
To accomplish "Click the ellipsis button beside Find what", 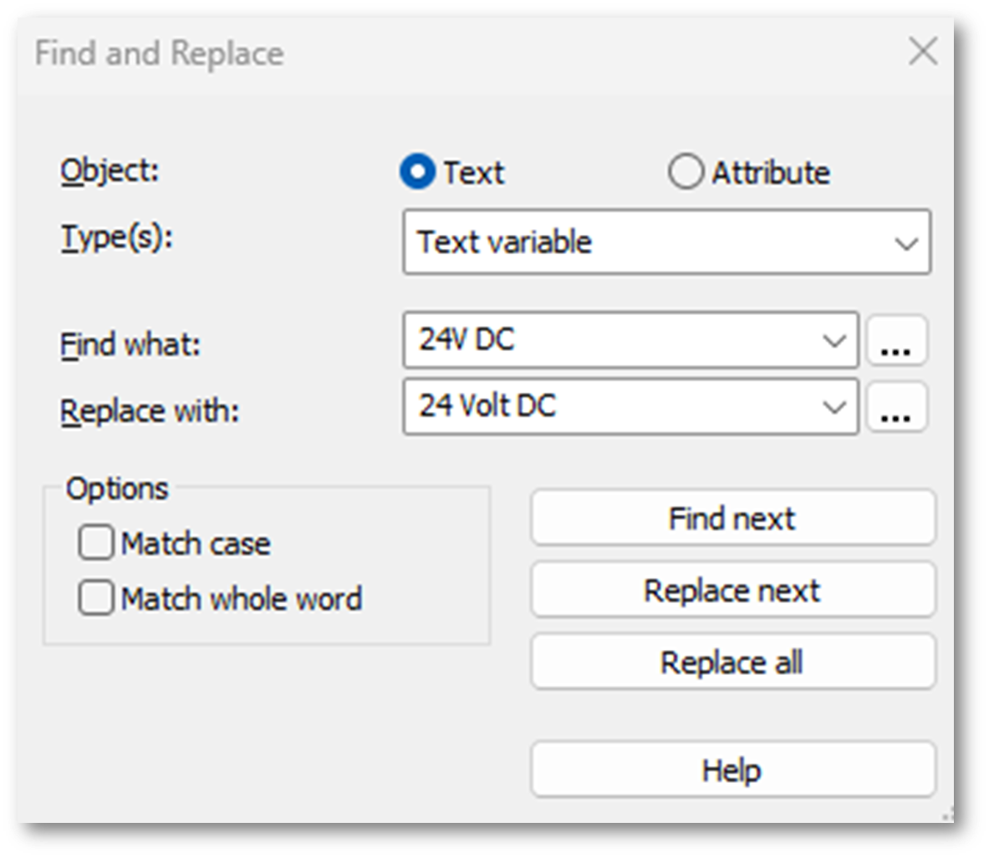I will click(896, 341).
